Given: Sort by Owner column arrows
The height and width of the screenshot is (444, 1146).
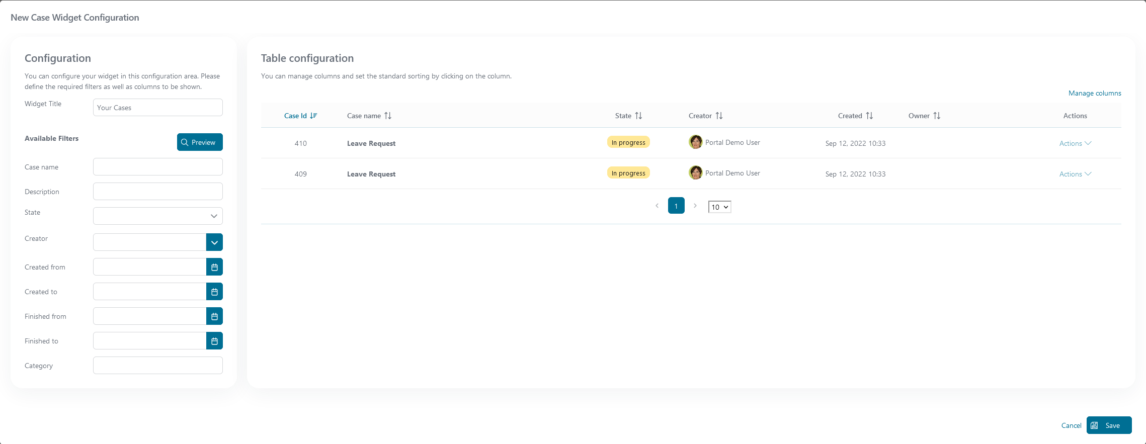Looking at the screenshot, I should 937,116.
